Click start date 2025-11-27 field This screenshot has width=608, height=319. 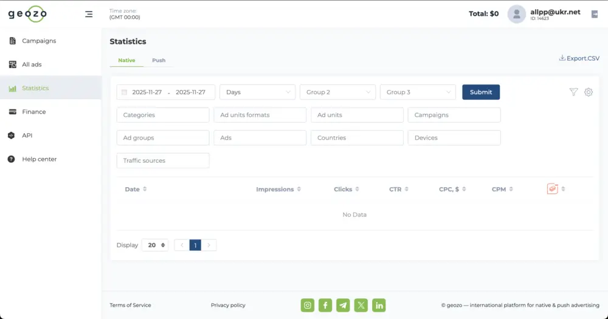coord(147,92)
